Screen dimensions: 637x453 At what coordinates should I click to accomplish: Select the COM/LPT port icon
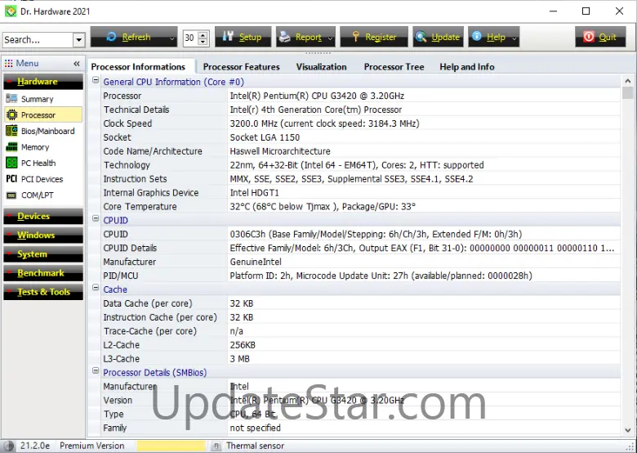(11, 195)
